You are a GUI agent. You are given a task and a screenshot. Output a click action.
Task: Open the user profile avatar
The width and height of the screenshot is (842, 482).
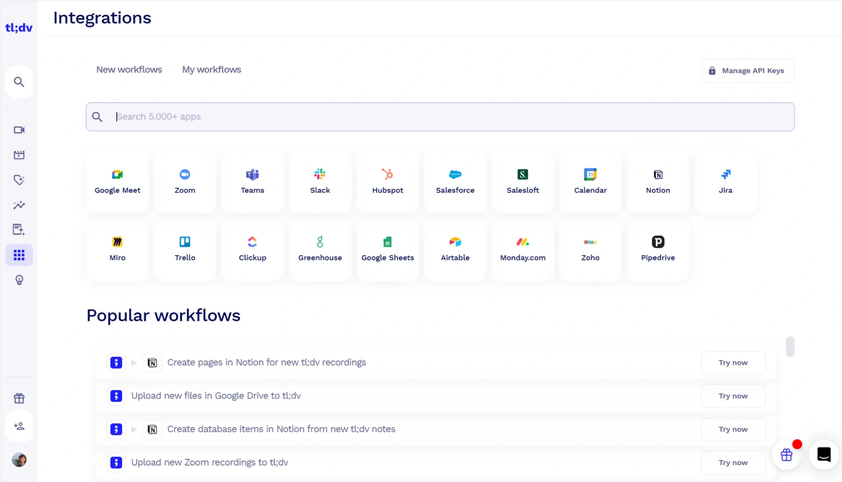point(19,460)
